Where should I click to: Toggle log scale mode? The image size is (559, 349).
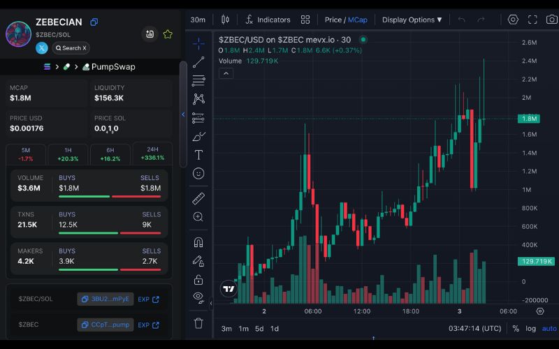click(530, 328)
